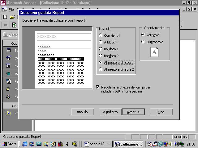This screenshot has height=148, width=198.
Task: Click the layout preview sample image
Action: point(57,58)
